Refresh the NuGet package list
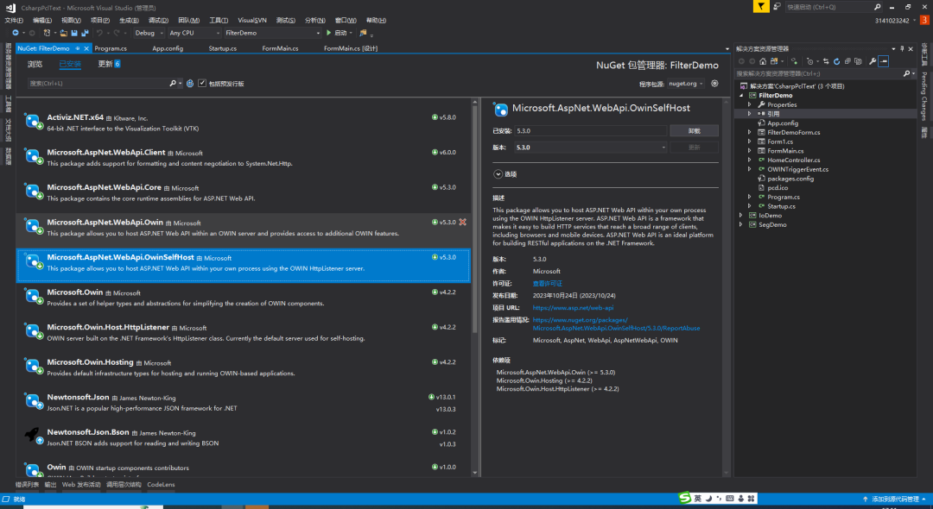The image size is (933, 509). coord(190,84)
